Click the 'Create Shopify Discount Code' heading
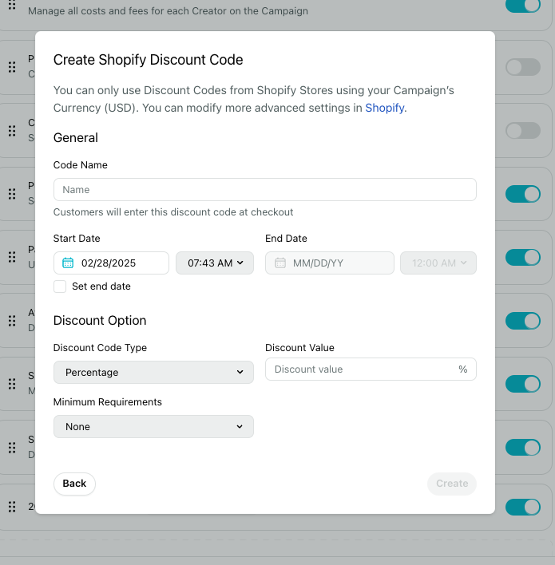 (x=149, y=60)
